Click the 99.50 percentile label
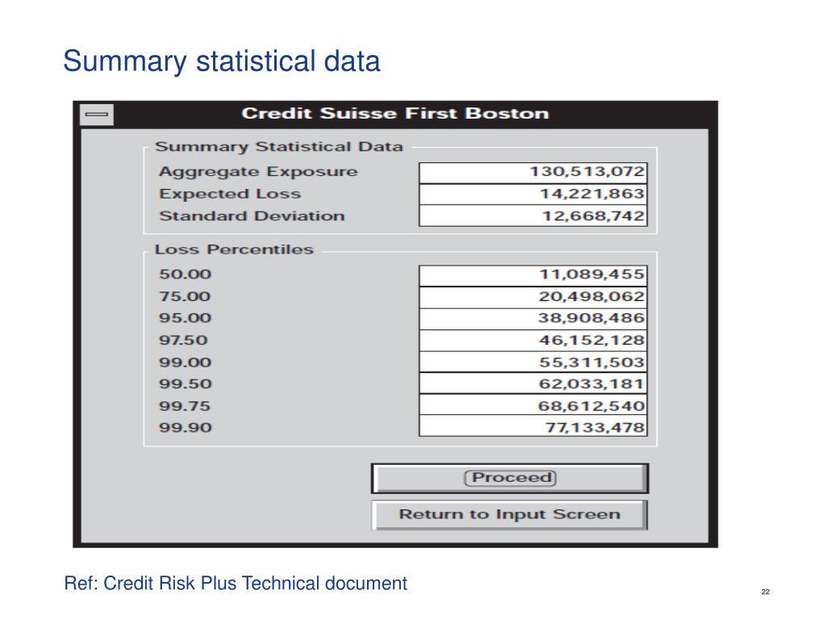The height and width of the screenshot is (620, 826). click(x=185, y=383)
